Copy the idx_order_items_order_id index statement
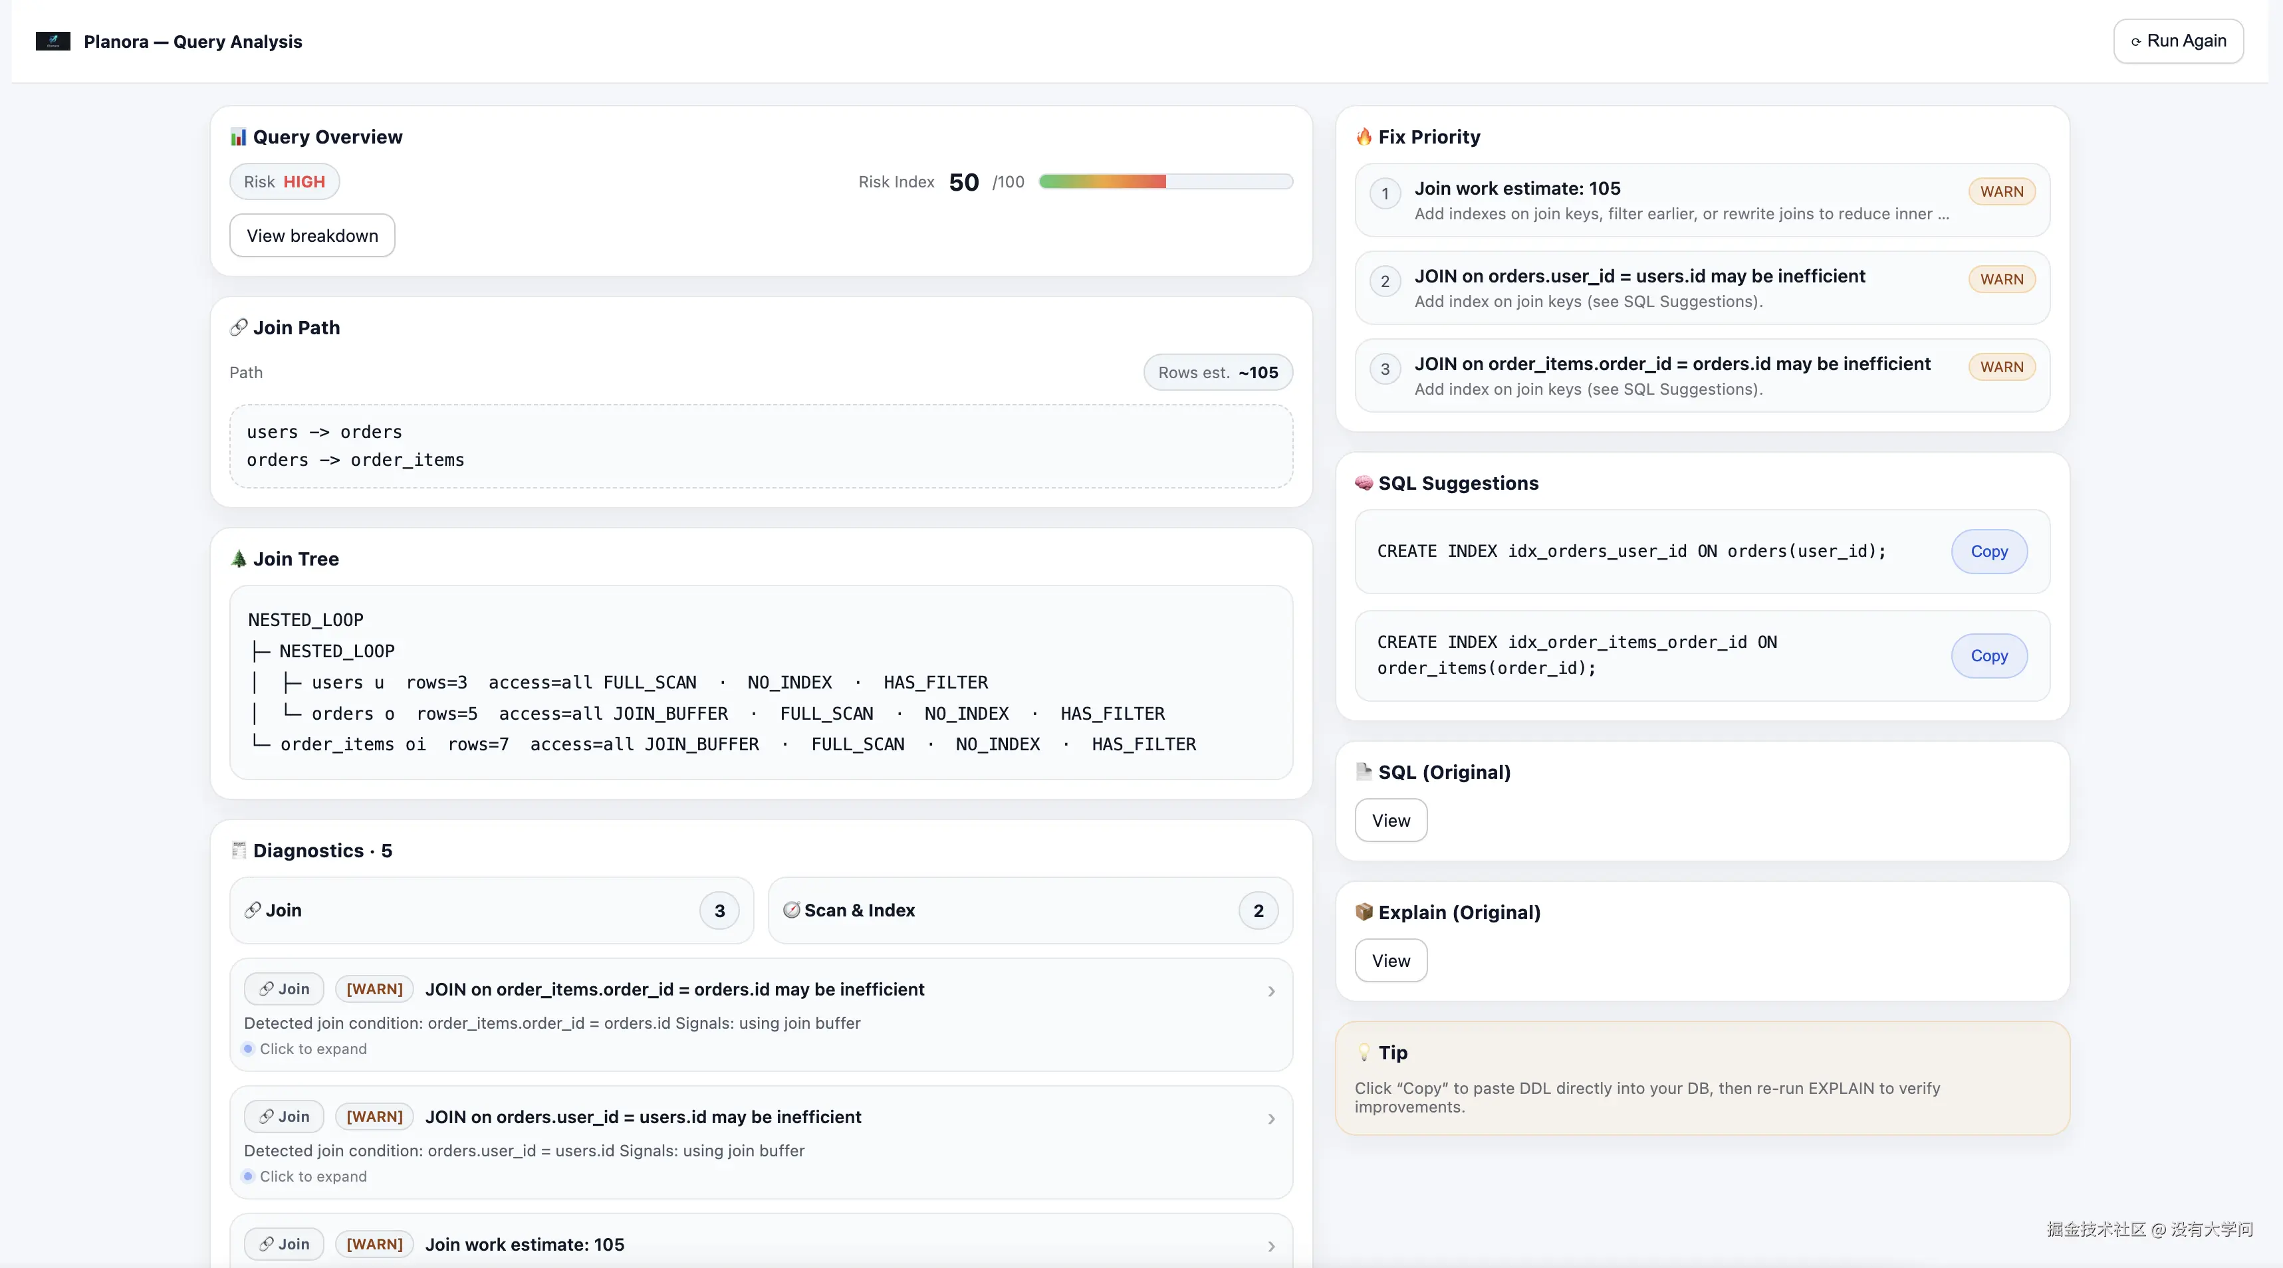 point(1988,657)
